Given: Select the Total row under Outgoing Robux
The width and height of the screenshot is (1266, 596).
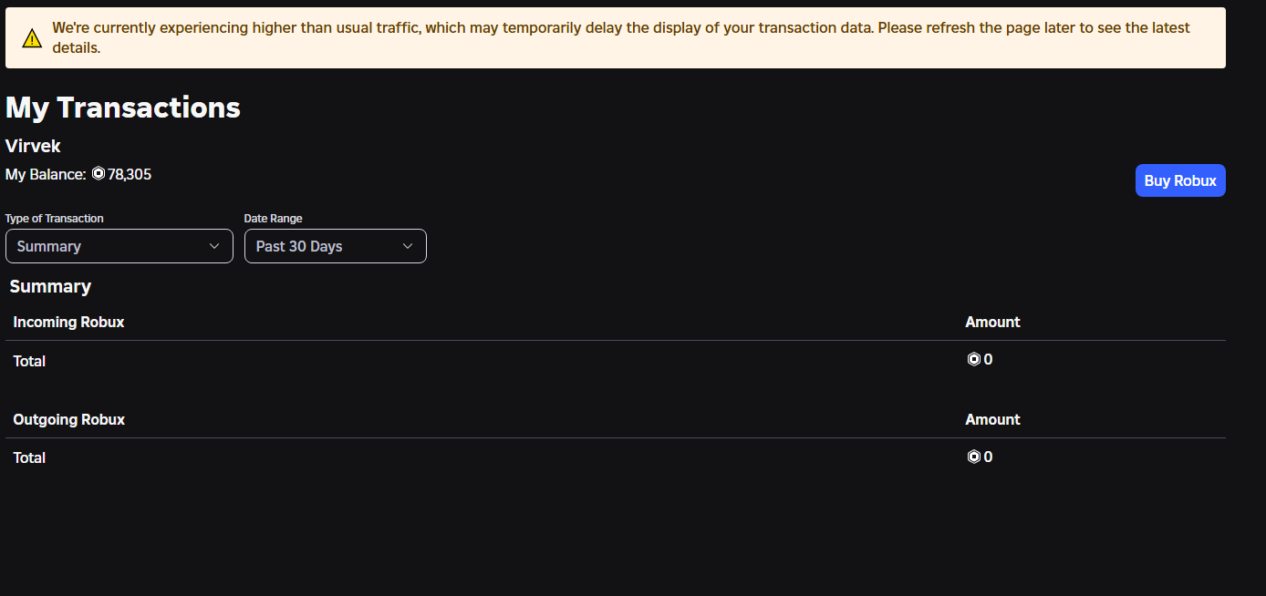Looking at the screenshot, I should [x=29, y=457].
